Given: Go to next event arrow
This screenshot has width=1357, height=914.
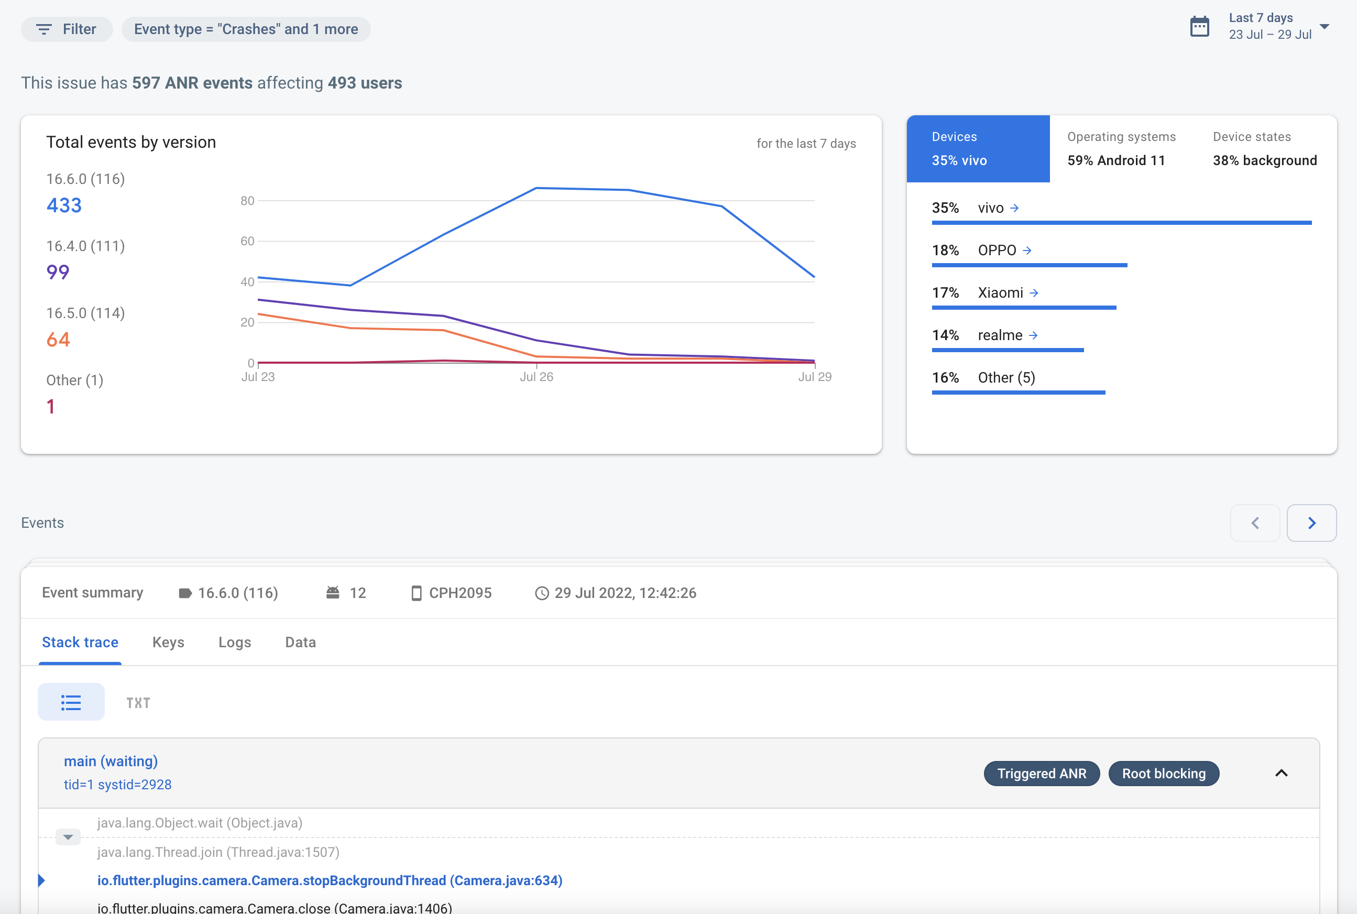Looking at the screenshot, I should point(1311,523).
